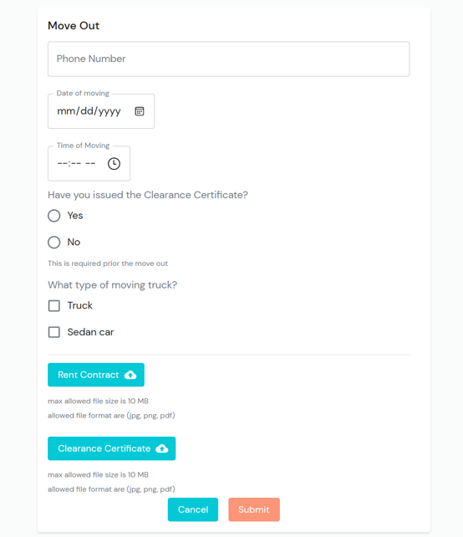The height and width of the screenshot is (537, 463).
Task: Check the Sedan car checkbox
Action: pos(54,332)
